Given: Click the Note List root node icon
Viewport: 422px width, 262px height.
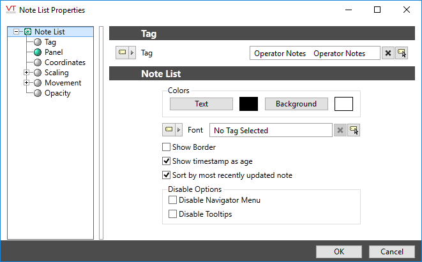Looking at the screenshot, I should 27,32.
